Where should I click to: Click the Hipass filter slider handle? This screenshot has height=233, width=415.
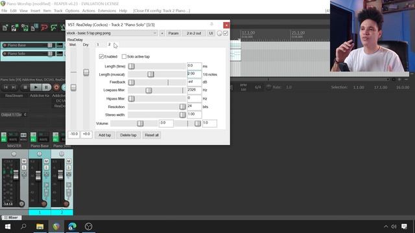point(132,98)
